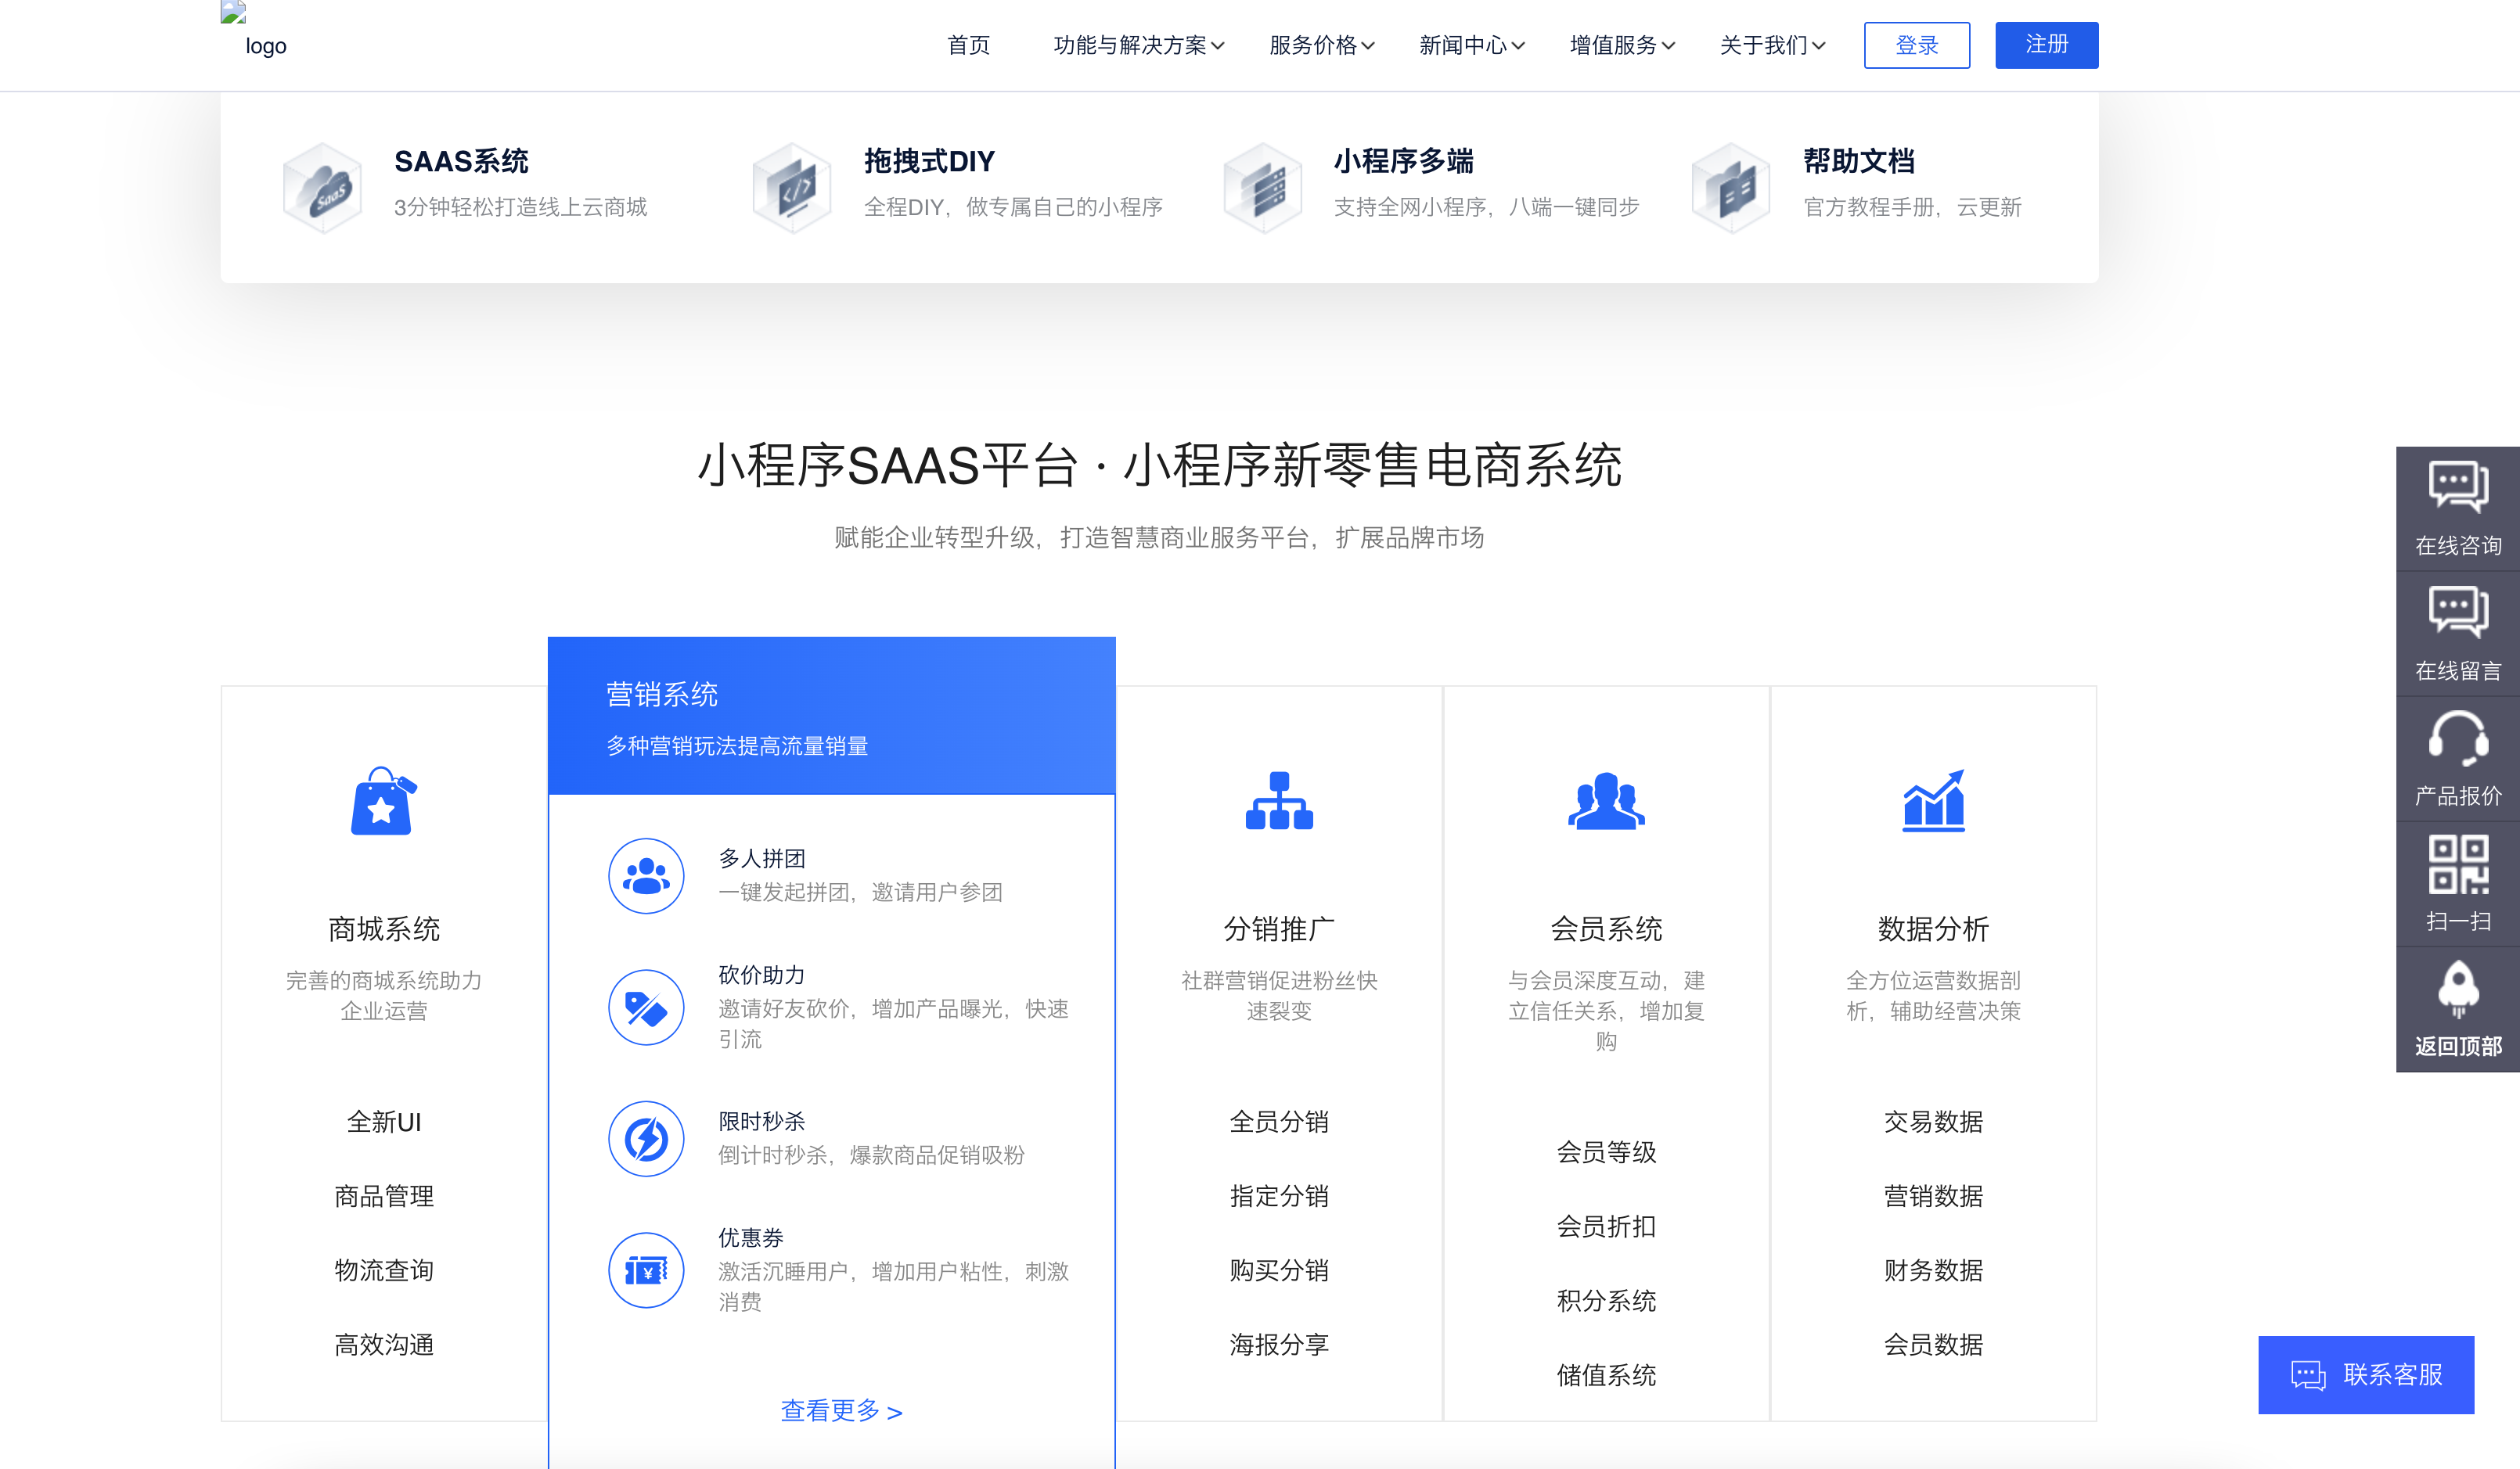This screenshot has width=2520, height=1469.
Task: Click 物流查询 feature text
Action: (384, 1270)
